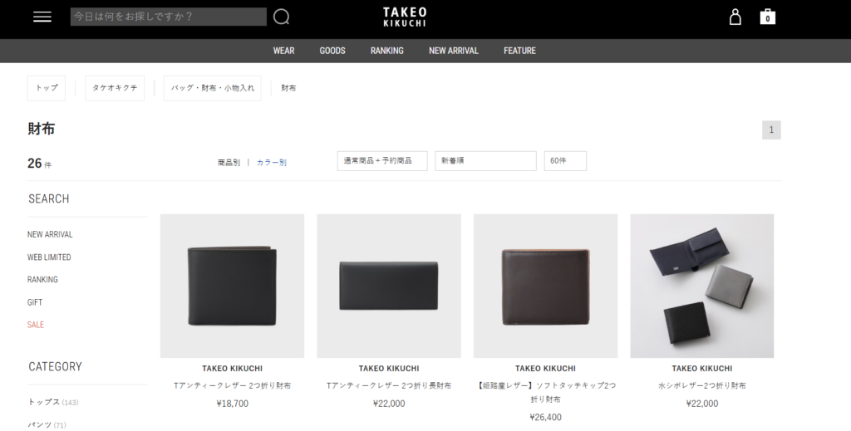The width and height of the screenshot is (851, 431).
Task: Open the shopping bag cart icon
Action: tap(768, 17)
